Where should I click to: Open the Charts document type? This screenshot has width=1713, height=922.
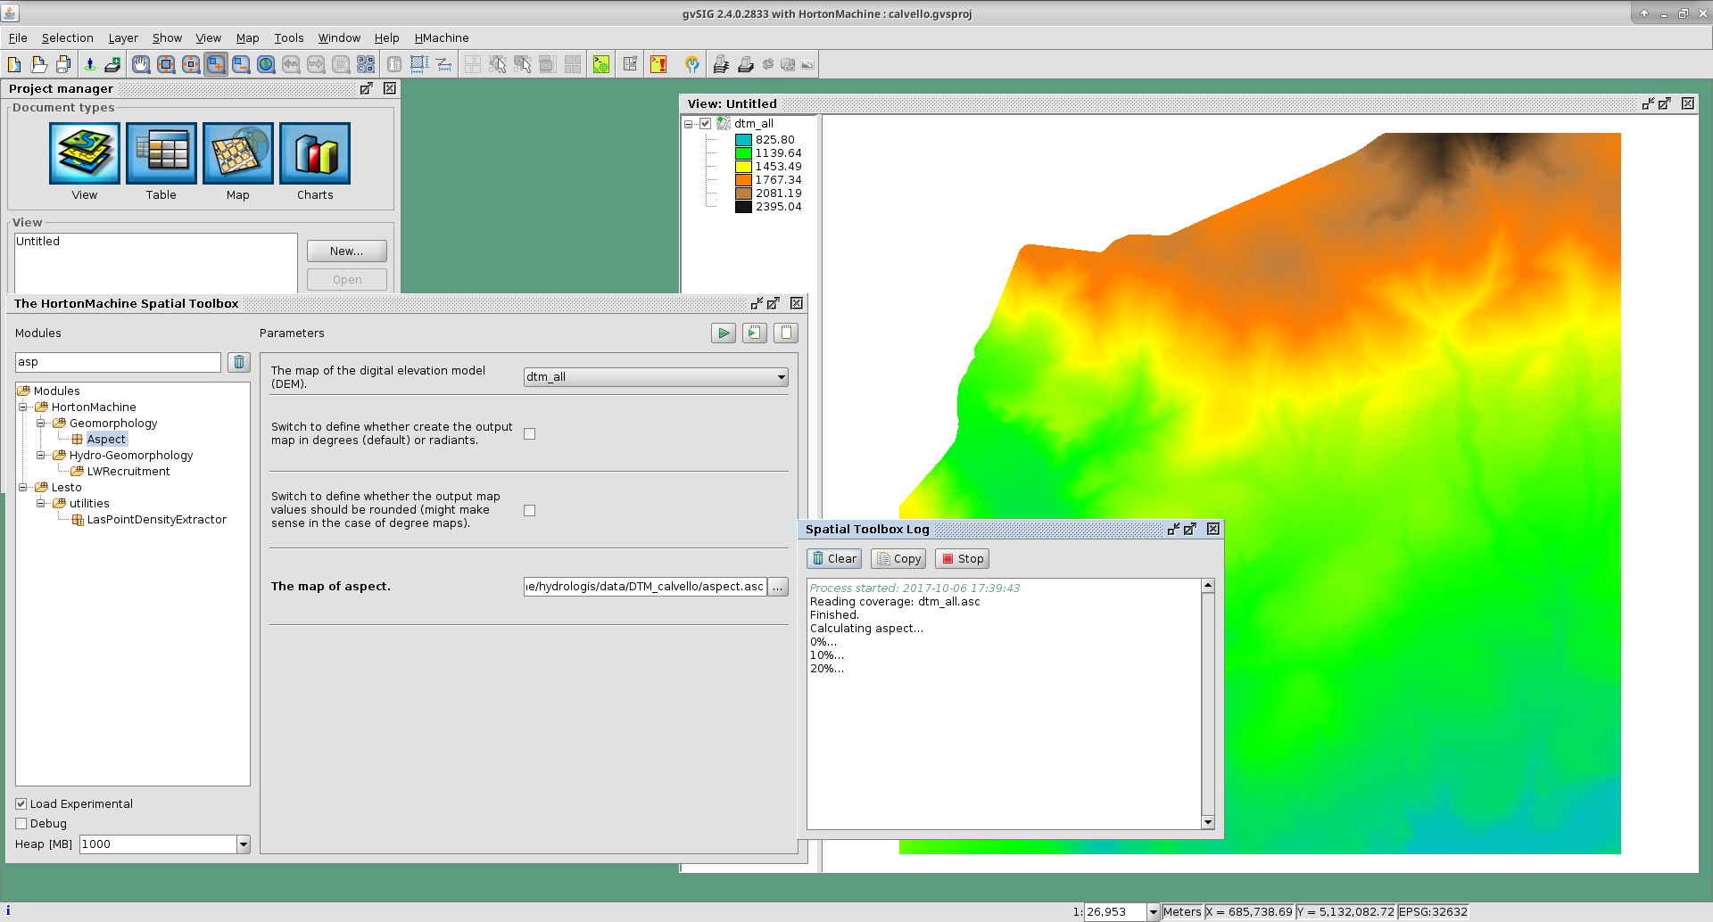point(315,153)
